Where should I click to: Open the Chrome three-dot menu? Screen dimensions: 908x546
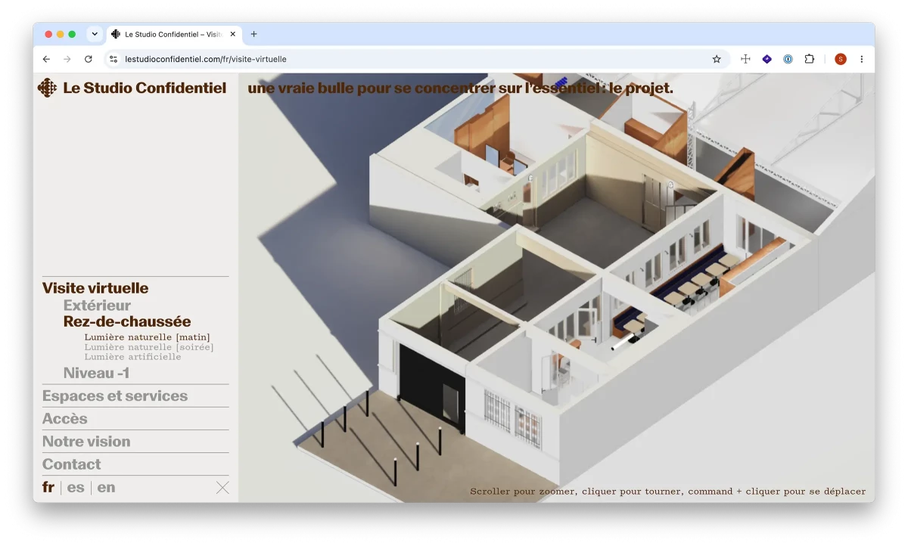[861, 59]
